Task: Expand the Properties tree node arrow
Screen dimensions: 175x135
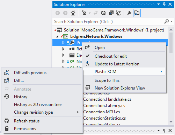Action: click(x=63, y=43)
